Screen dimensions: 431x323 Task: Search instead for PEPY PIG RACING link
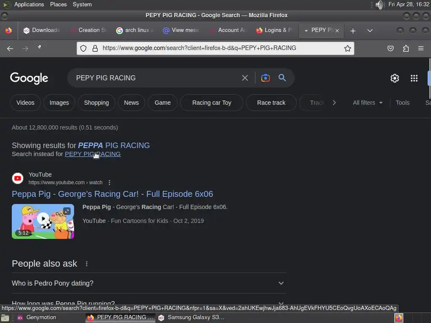tap(93, 154)
